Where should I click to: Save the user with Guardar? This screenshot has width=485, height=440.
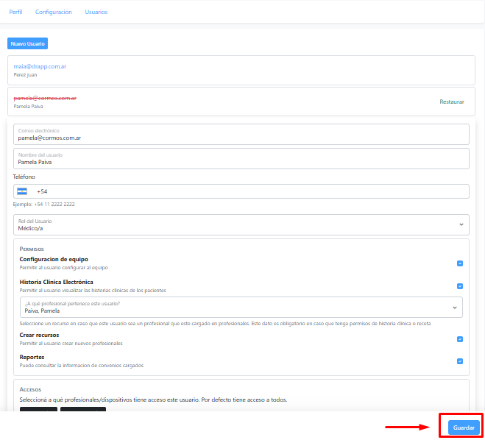tap(464, 427)
